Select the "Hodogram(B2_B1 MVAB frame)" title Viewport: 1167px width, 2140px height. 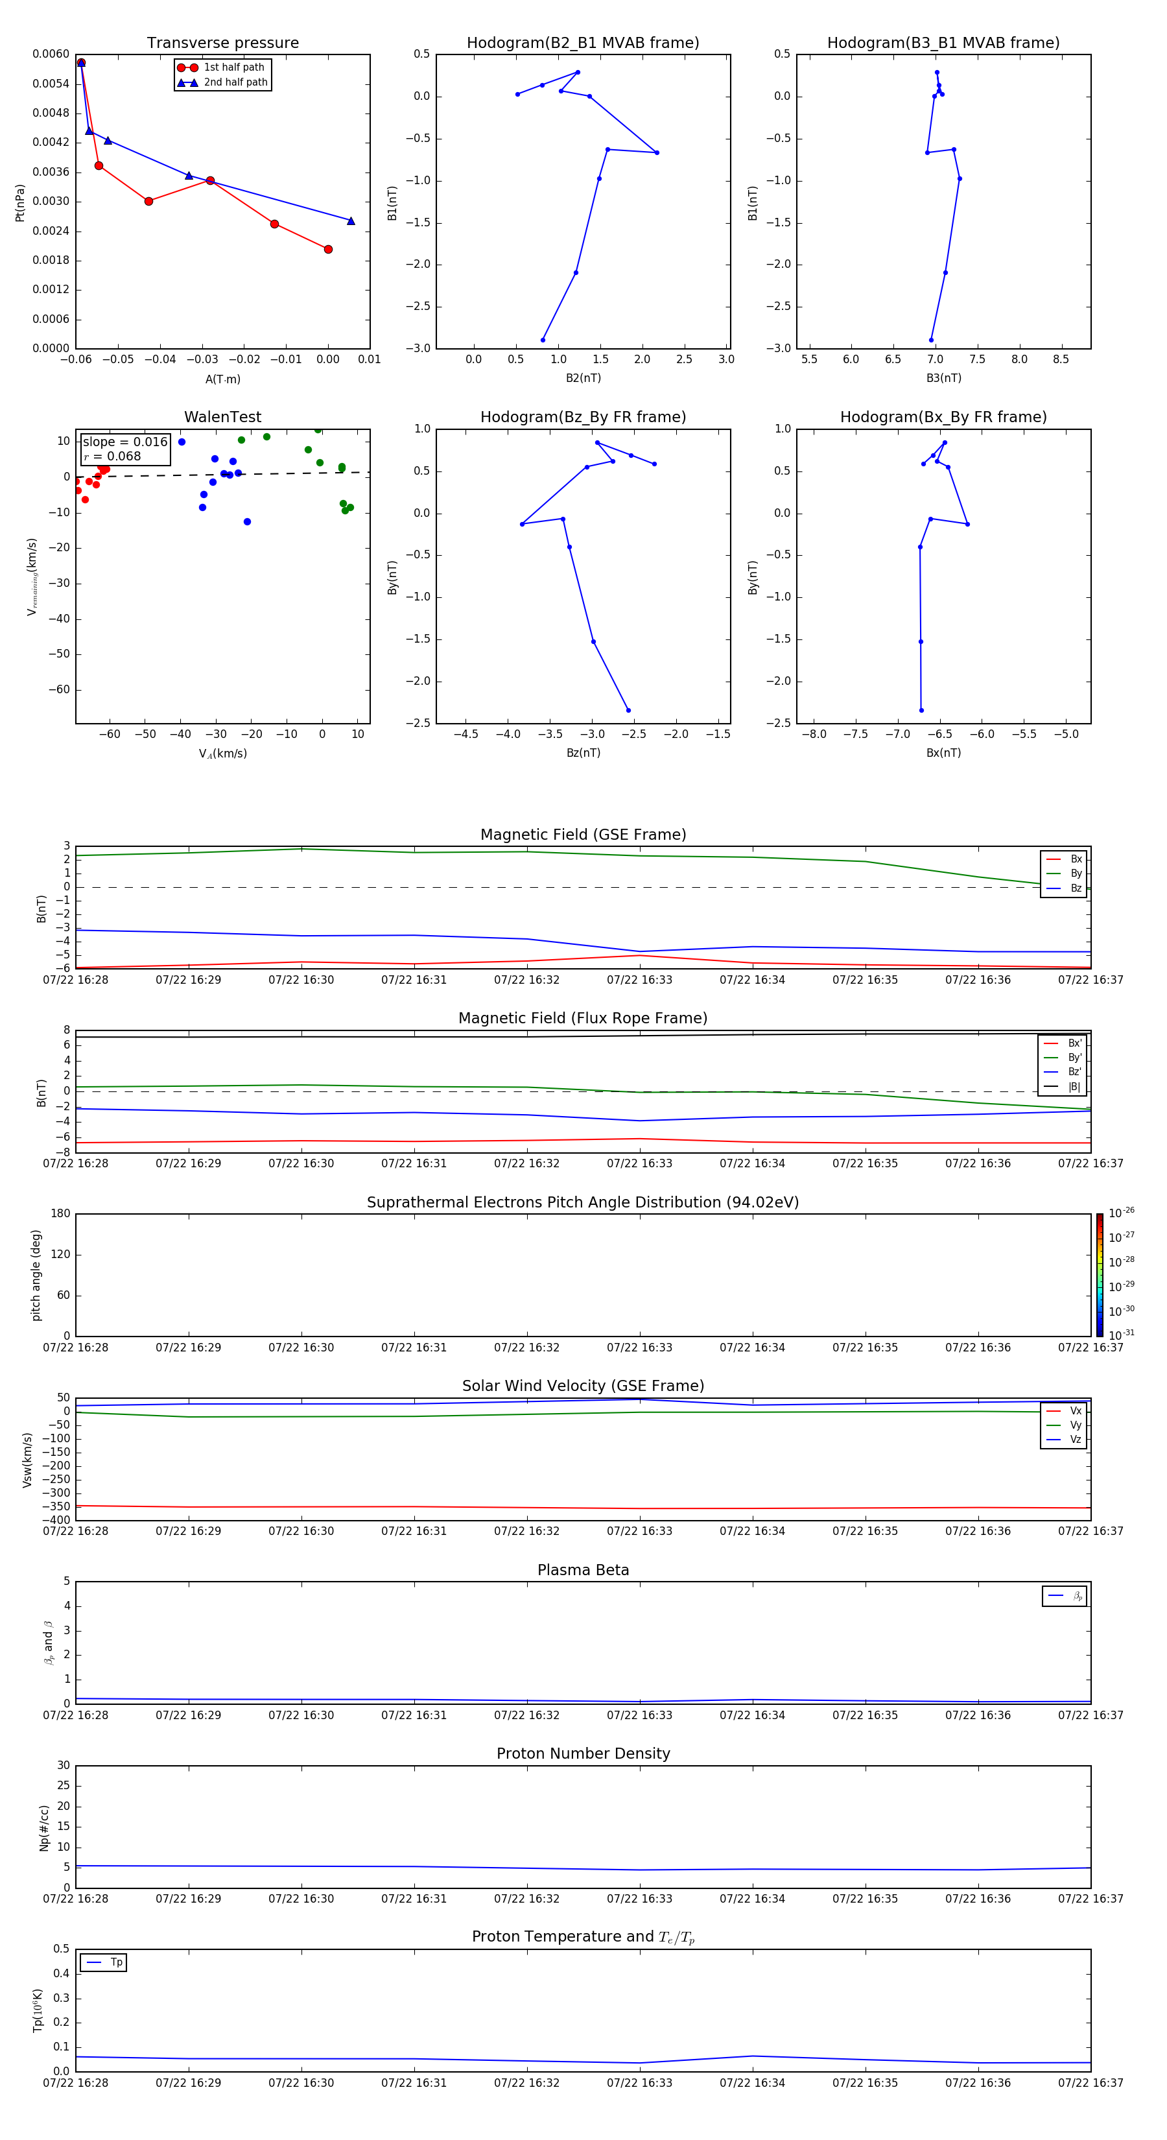[583, 43]
